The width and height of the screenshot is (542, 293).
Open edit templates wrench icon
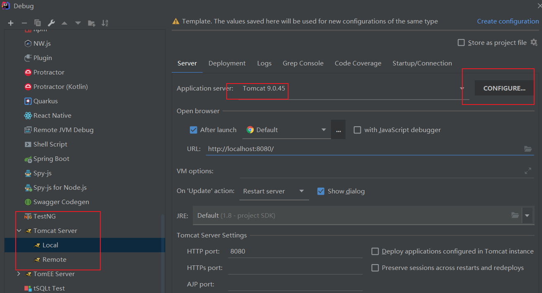tap(51, 23)
